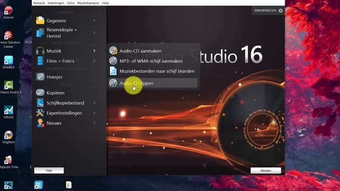Select Audio-CD rippen entry
Image resolution: width=340 pixels, height=191 pixels.
[x=154, y=83]
